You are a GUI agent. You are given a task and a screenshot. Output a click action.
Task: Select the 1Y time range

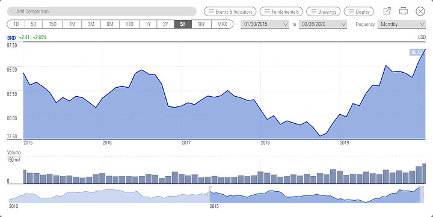point(149,24)
